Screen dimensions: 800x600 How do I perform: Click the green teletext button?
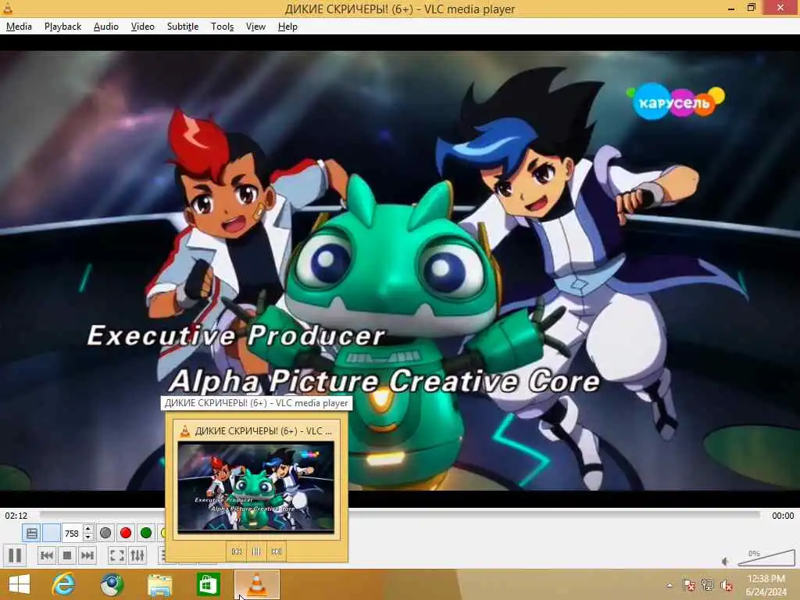146,533
